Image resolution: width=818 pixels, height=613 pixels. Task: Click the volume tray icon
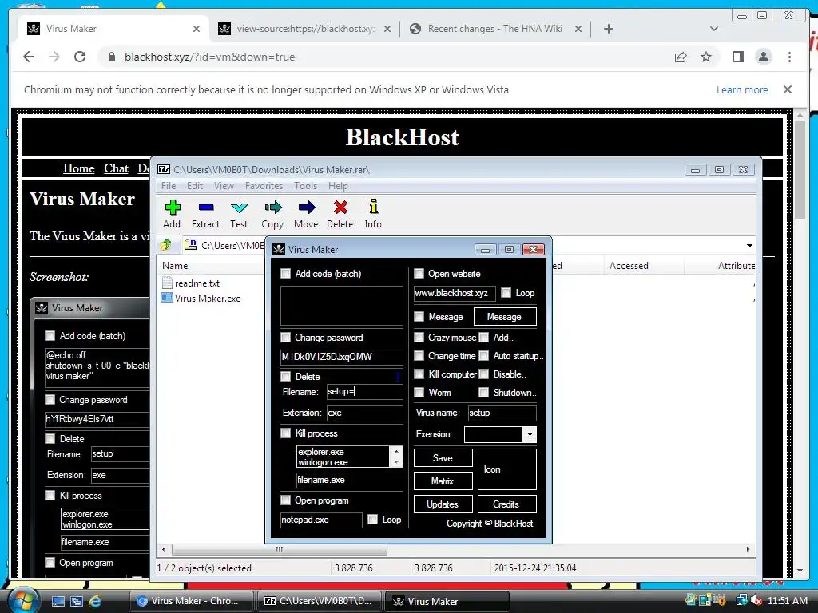coord(757,600)
